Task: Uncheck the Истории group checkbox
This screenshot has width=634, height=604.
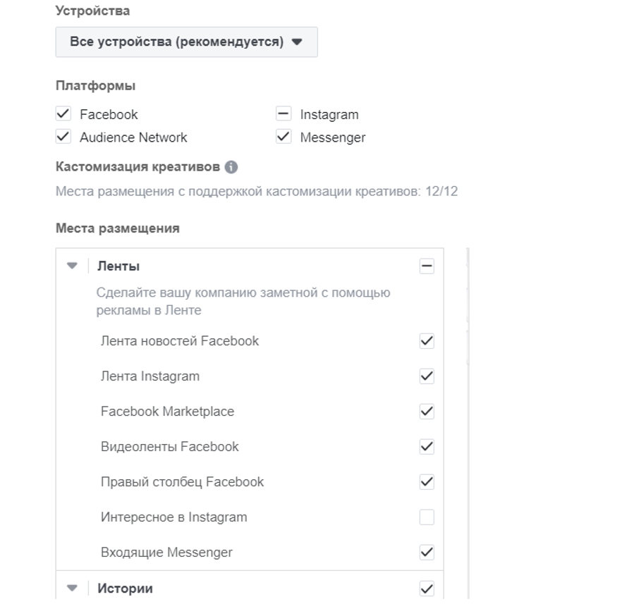Action: [427, 588]
